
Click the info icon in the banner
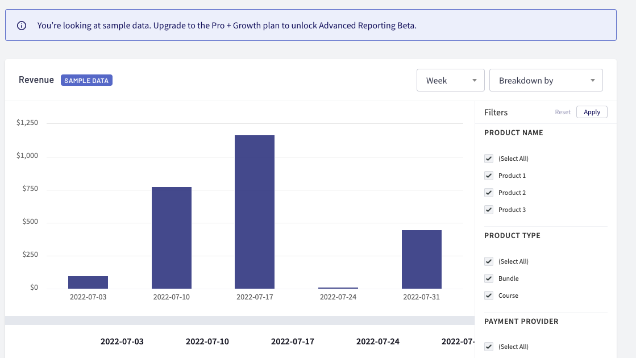[x=22, y=26]
